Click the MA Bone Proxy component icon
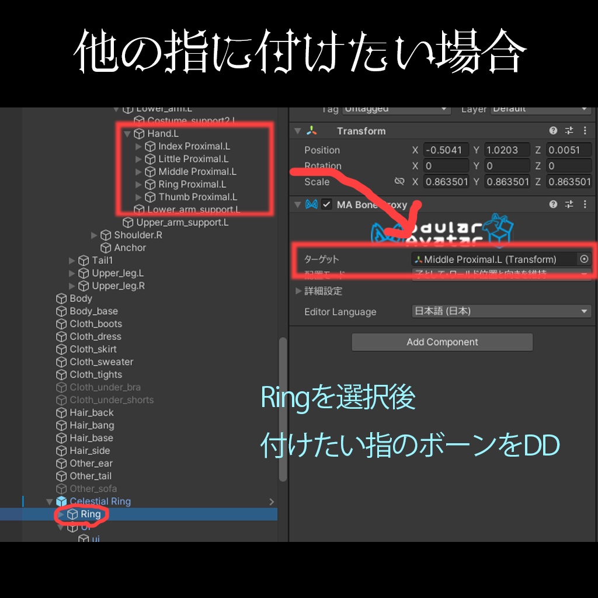Screen dimensions: 598x598 tap(312, 204)
